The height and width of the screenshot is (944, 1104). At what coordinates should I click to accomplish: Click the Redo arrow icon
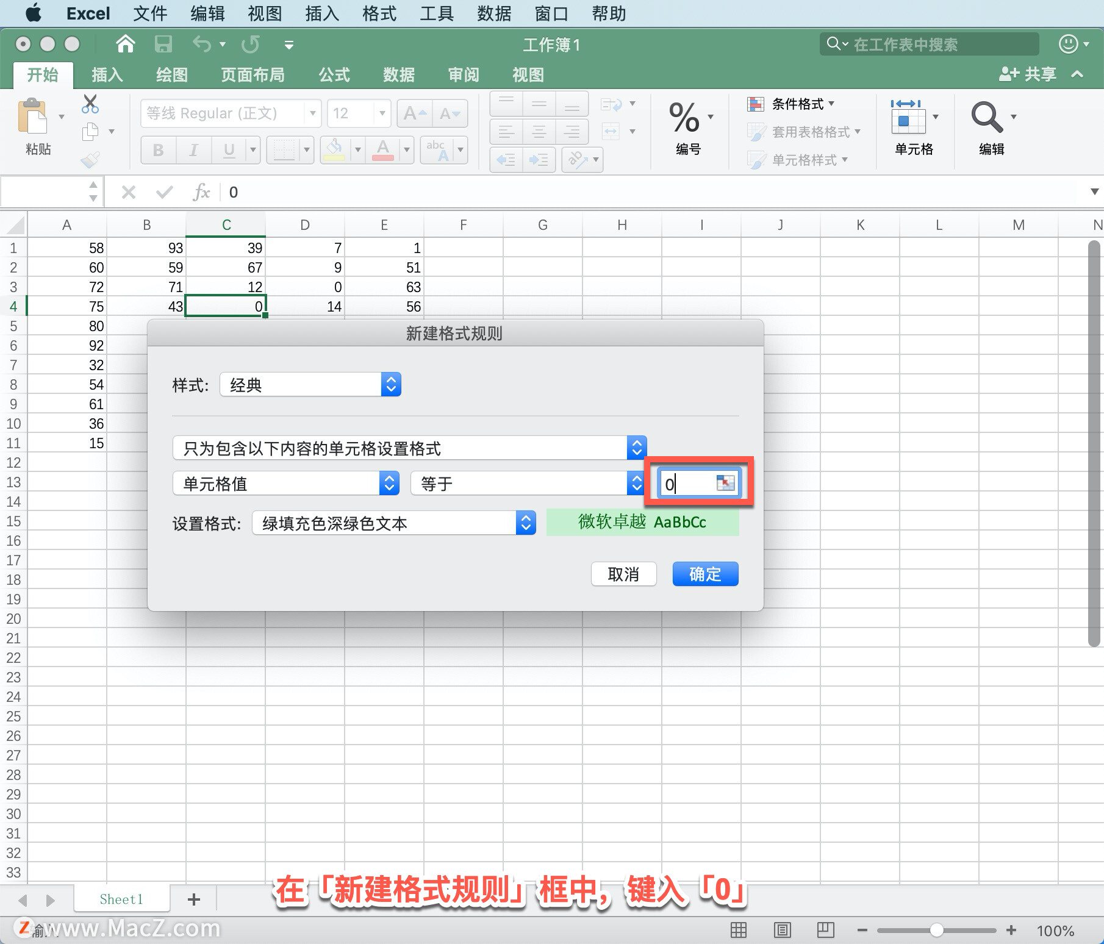(251, 44)
